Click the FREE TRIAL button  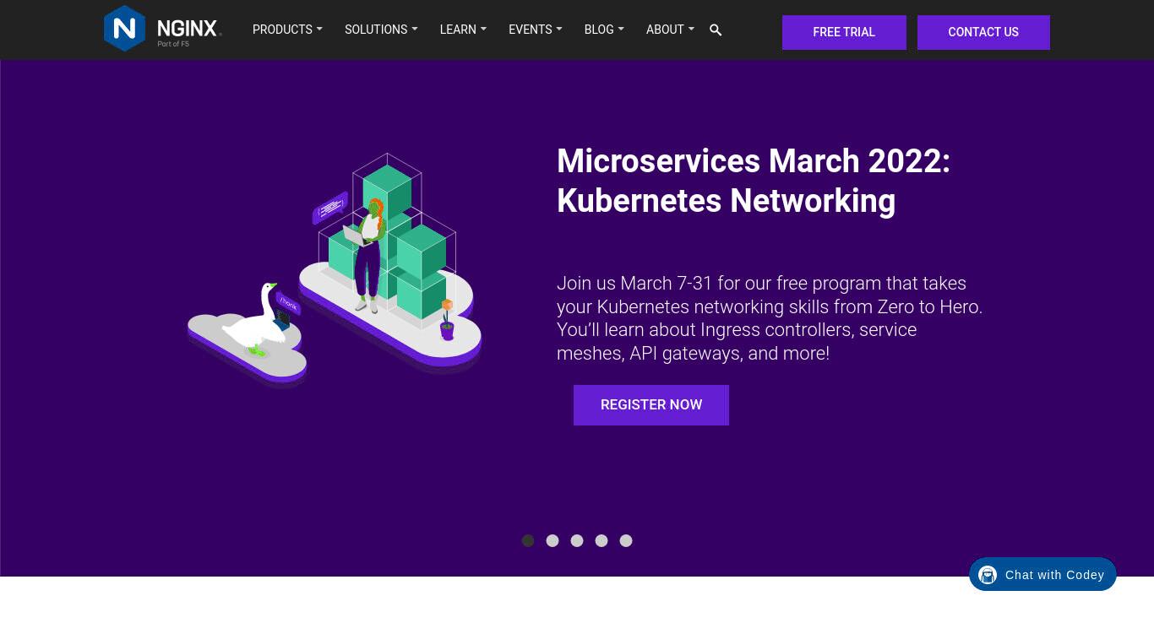tap(844, 32)
